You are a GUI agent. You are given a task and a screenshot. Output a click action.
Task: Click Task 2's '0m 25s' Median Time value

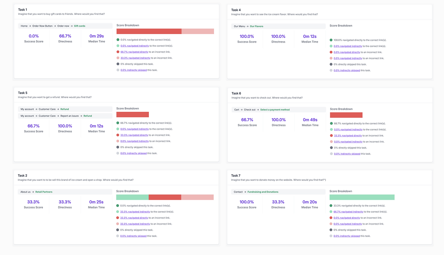coord(96,202)
